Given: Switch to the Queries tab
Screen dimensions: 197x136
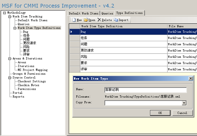Looking at the screenshot, I should coord(107,13).
